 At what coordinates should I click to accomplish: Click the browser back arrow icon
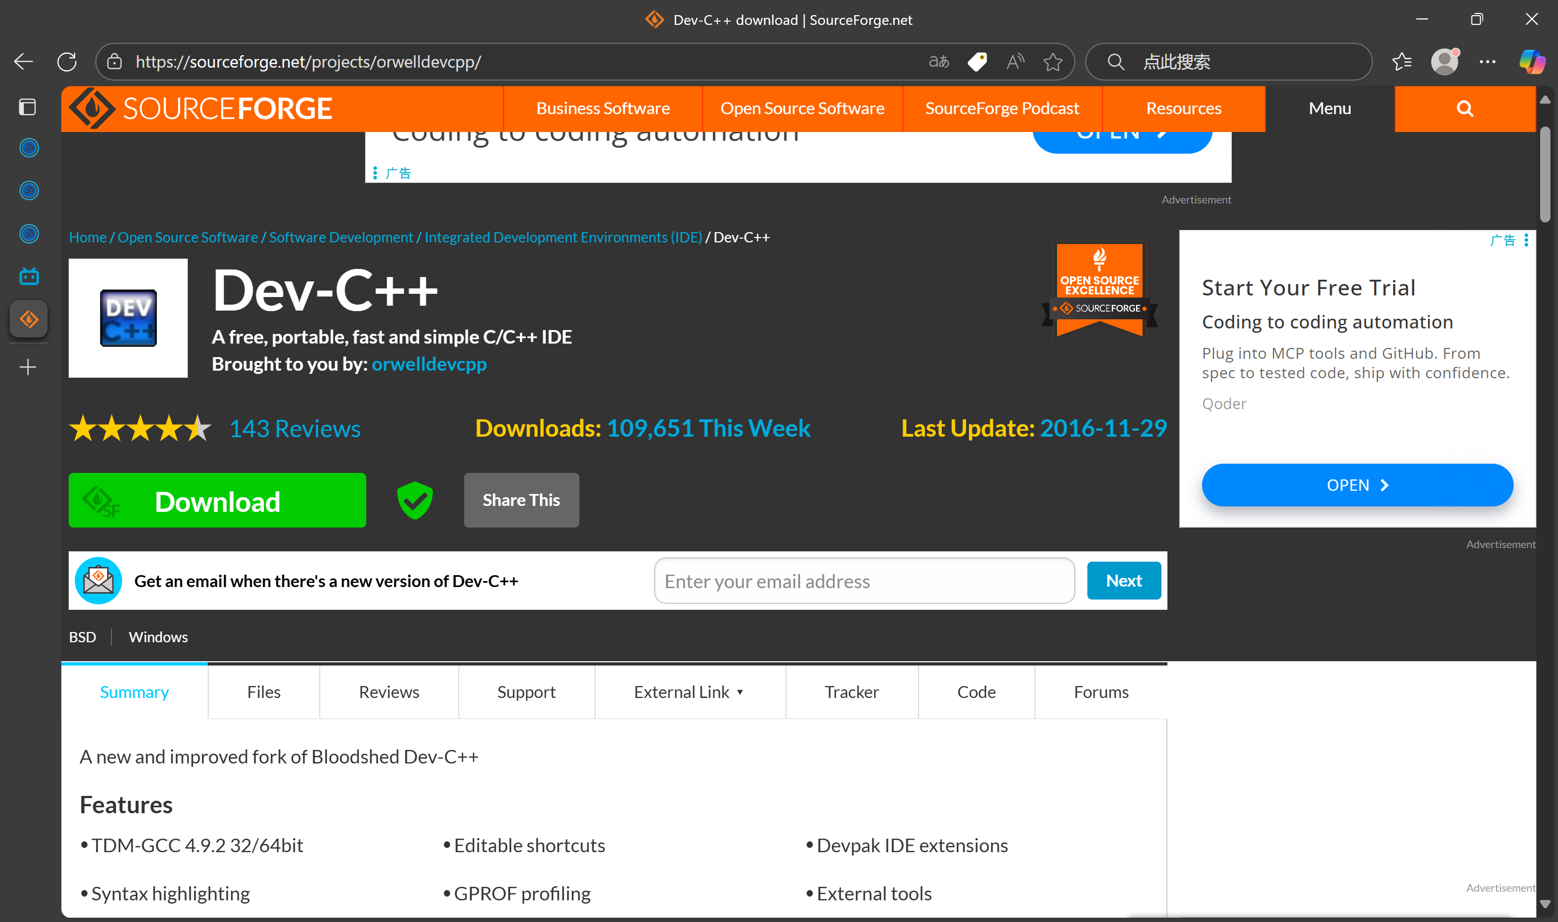[24, 62]
